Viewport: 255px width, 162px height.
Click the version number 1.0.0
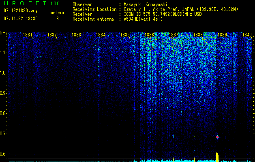pyautogui.click(x=55, y=4)
